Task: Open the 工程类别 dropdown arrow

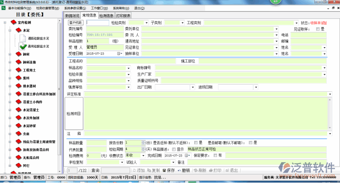Action: click(296, 23)
